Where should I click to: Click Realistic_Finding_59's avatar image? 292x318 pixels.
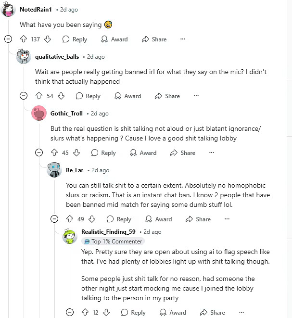(x=70, y=236)
